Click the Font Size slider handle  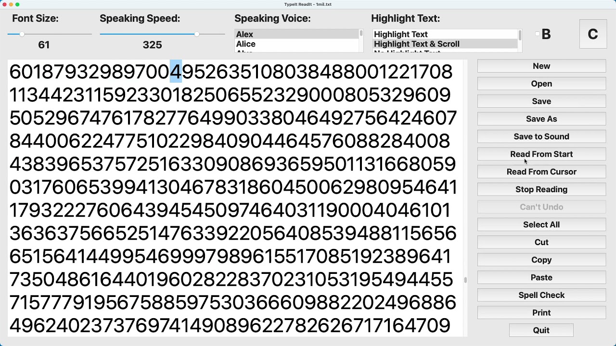pyautogui.click(x=22, y=34)
